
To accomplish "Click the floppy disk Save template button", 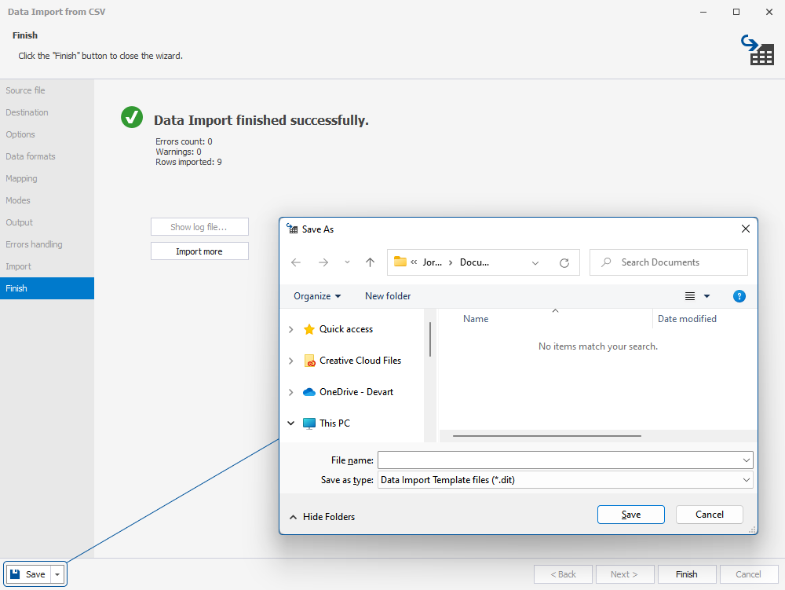I will [28, 574].
